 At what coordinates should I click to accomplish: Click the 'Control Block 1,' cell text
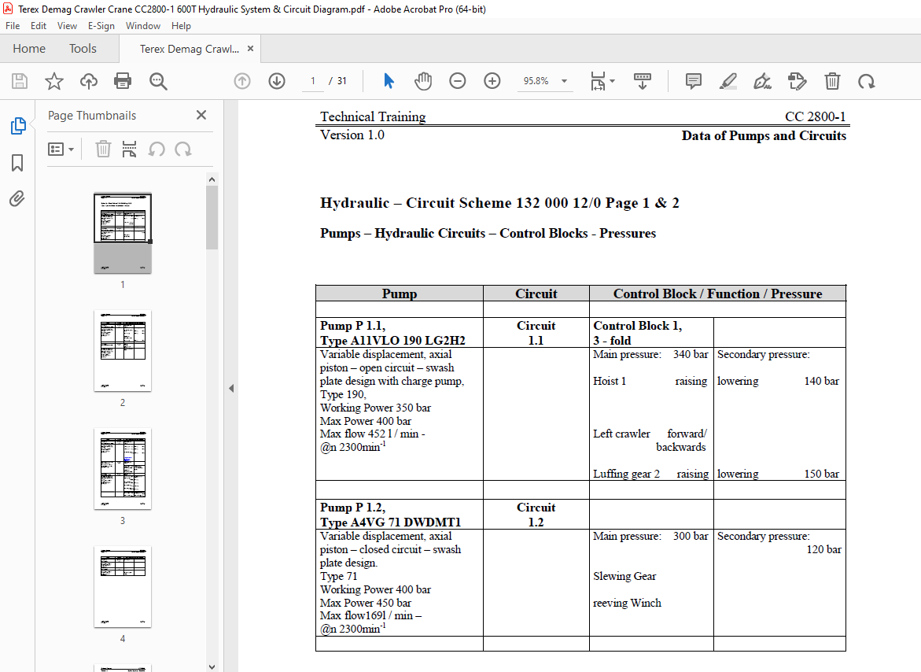[637, 326]
